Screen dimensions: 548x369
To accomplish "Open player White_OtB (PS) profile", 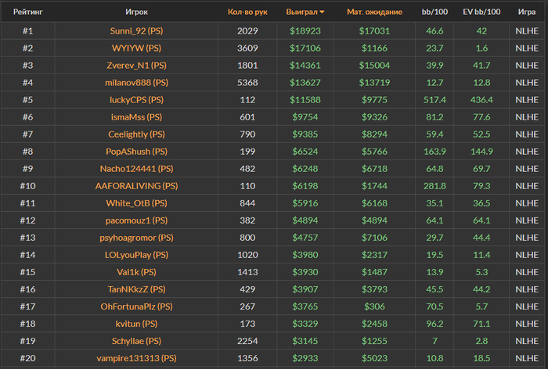I will tap(137, 203).
